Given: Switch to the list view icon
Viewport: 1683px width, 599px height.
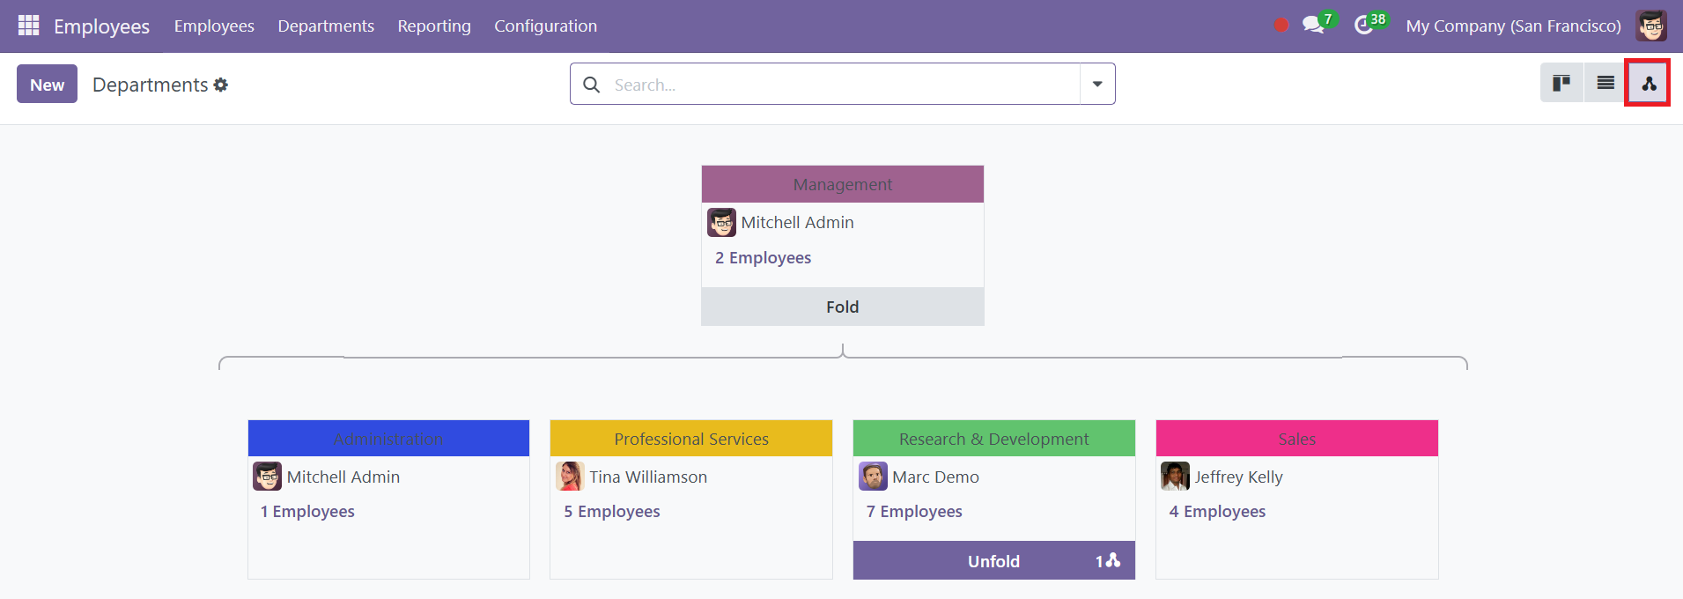Looking at the screenshot, I should click(x=1605, y=83).
